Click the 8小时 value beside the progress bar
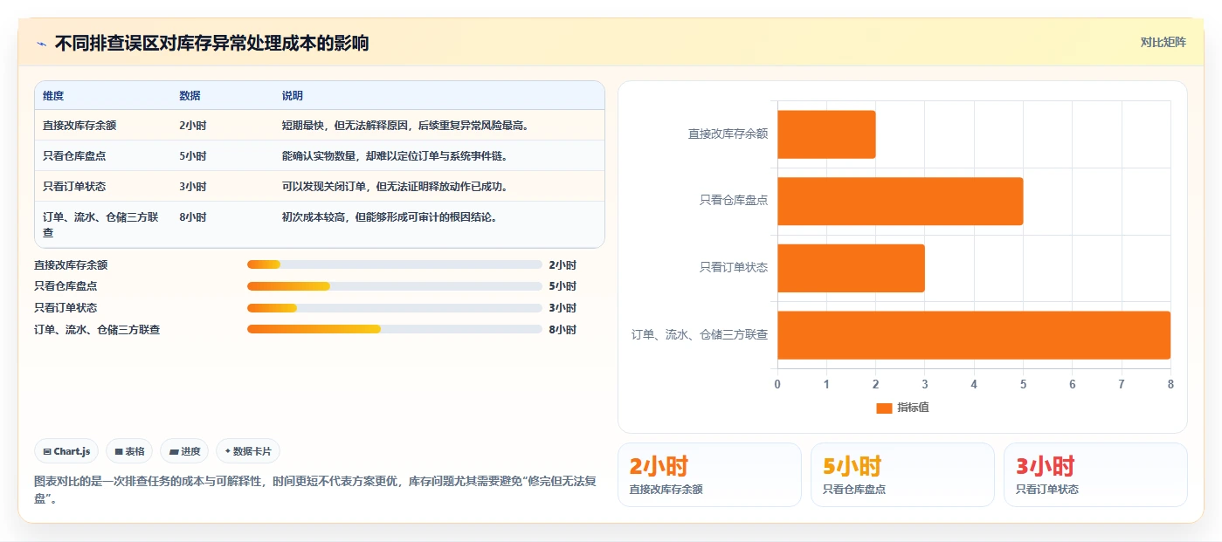Image resolution: width=1222 pixels, height=542 pixels. (563, 330)
